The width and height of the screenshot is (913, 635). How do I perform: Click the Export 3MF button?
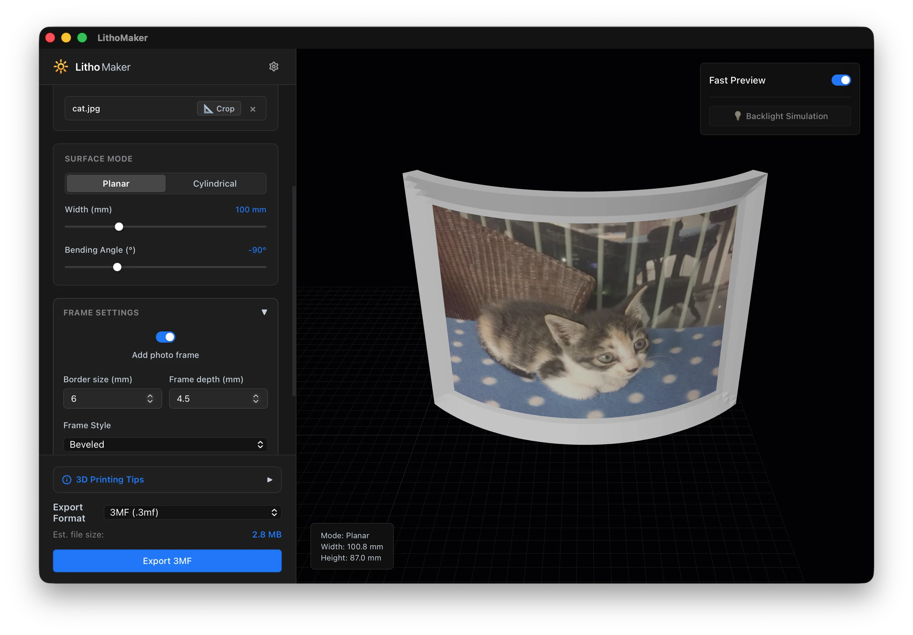coord(167,561)
